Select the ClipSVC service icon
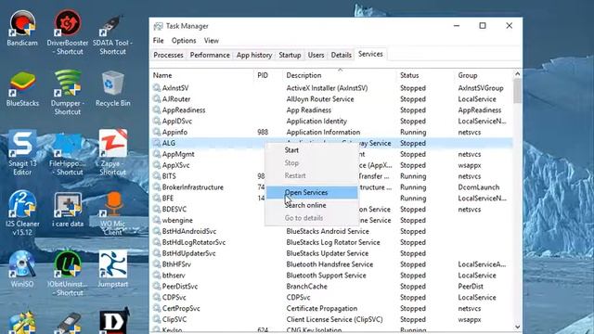This screenshot has width=594, height=334. pyautogui.click(x=157, y=319)
